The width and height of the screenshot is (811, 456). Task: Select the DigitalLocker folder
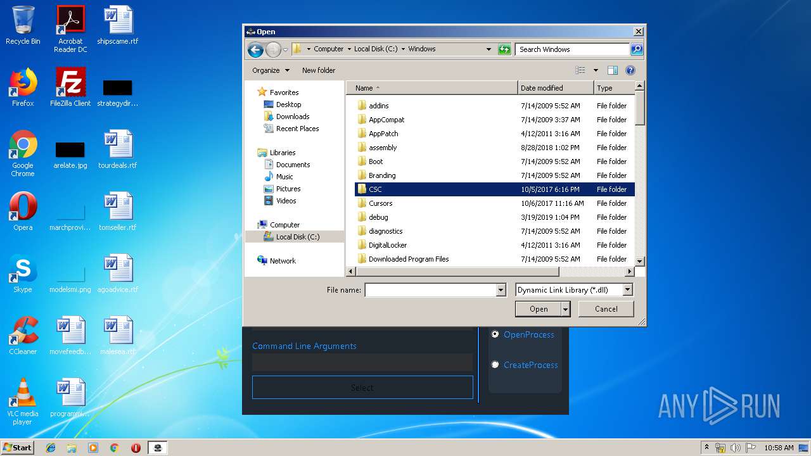click(388, 245)
